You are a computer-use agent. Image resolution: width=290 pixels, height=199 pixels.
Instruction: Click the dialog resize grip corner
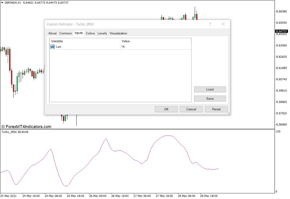(x=229, y=113)
